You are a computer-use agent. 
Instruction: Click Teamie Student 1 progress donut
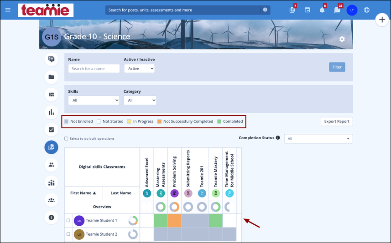tap(133, 220)
